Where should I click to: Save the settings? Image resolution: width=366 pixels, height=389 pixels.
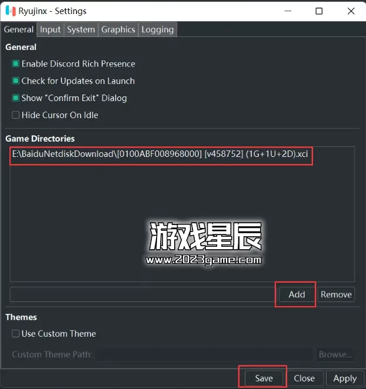264,378
